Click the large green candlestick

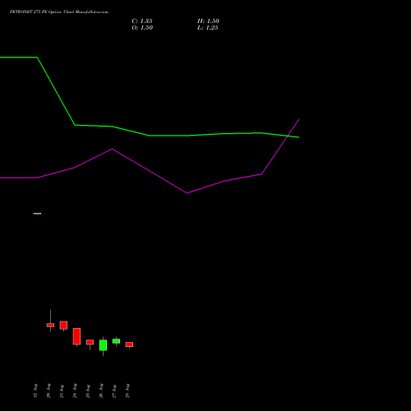pos(103,345)
